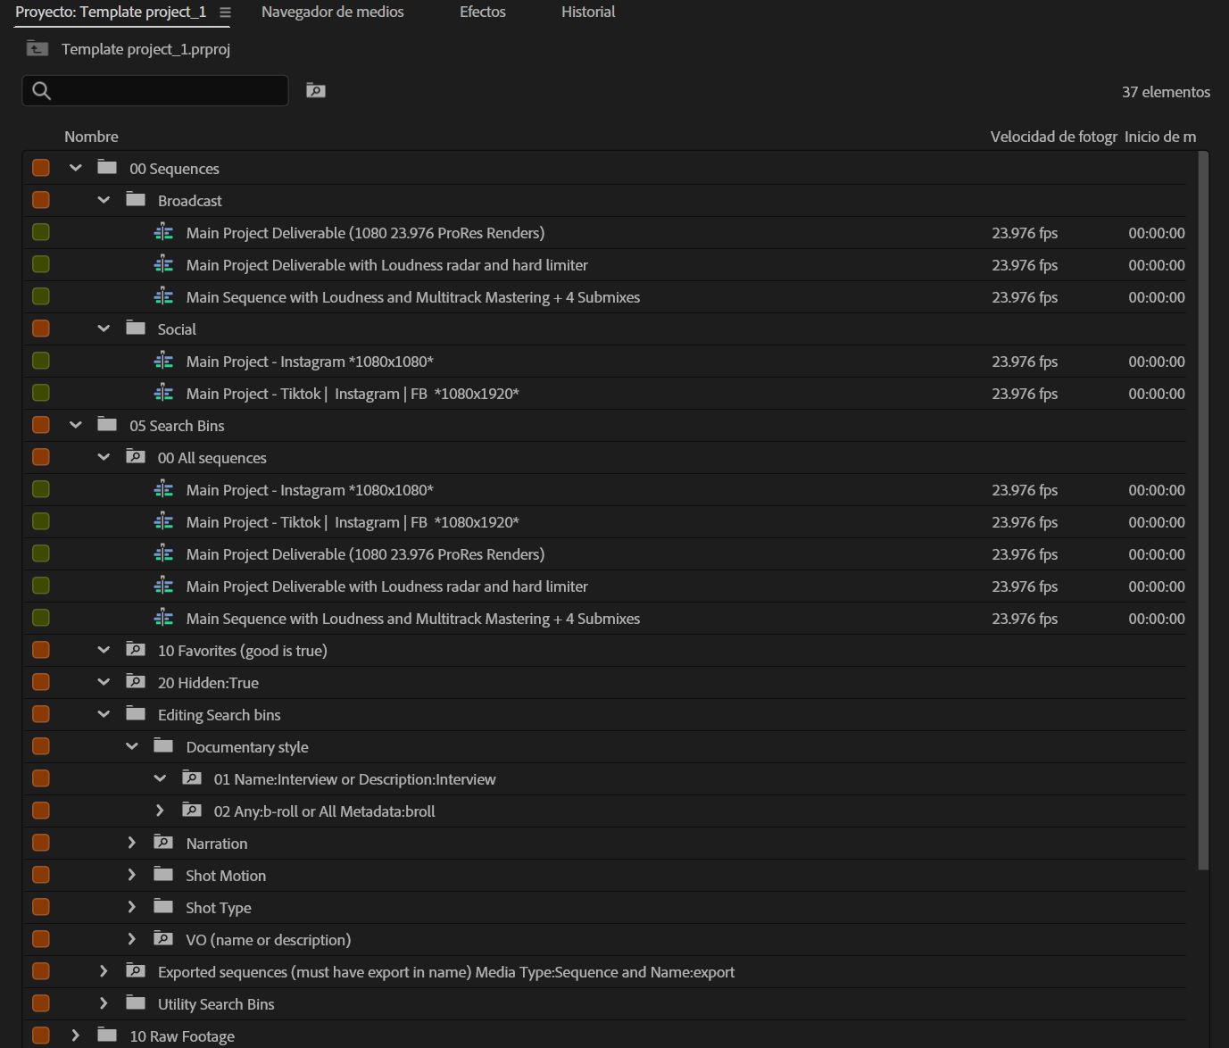1229x1048 pixels.
Task: Click the create search bin icon
Action: [x=316, y=90]
